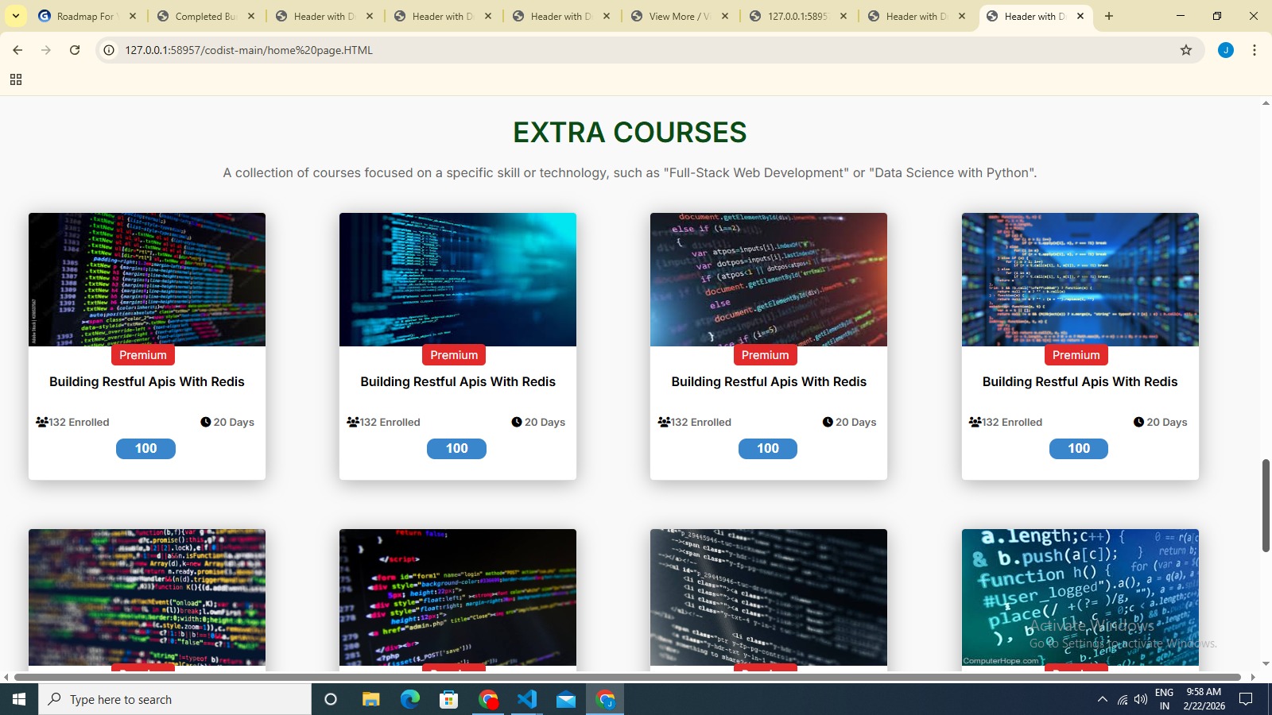Expand the tab search dropdown arrow
Image resolution: width=1272 pixels, height=715 pixels.
pos(16,16)
